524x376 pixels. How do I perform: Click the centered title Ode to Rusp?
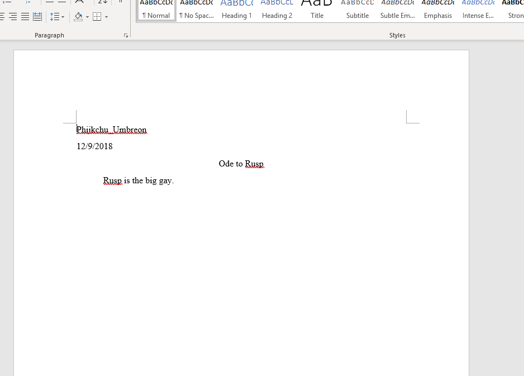tap(241, 164)
